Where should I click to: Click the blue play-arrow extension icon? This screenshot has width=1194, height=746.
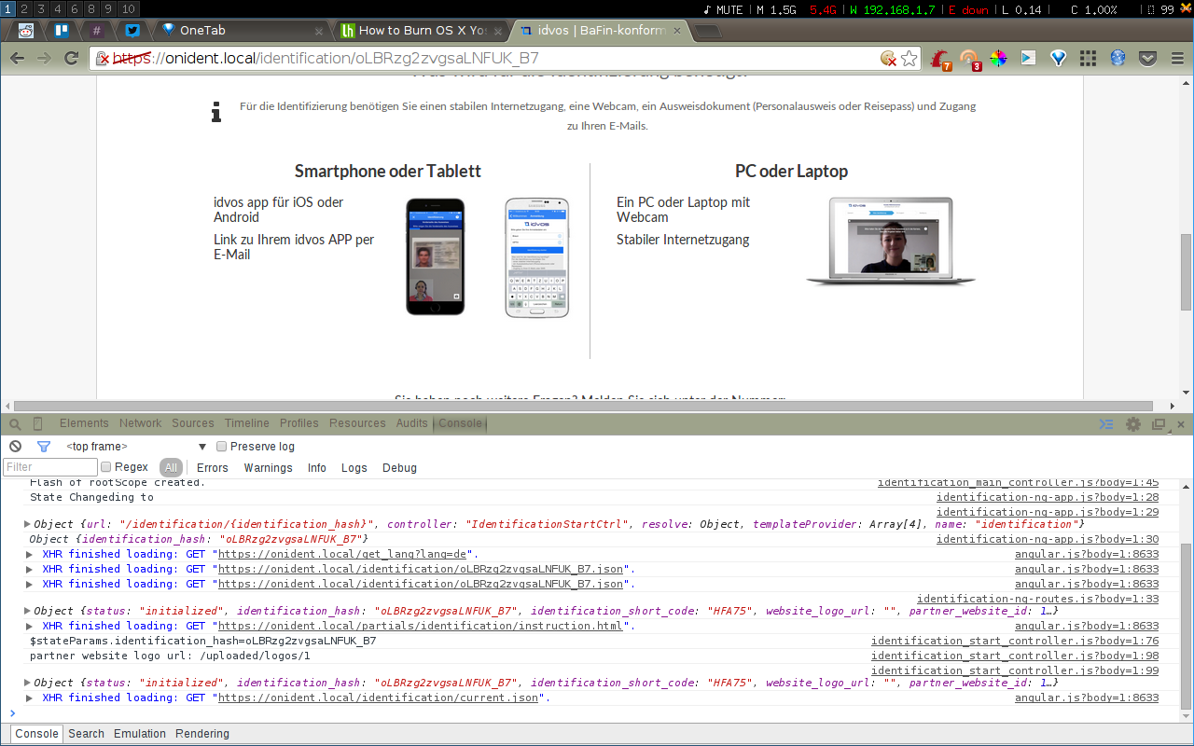tap(1028, 58)
